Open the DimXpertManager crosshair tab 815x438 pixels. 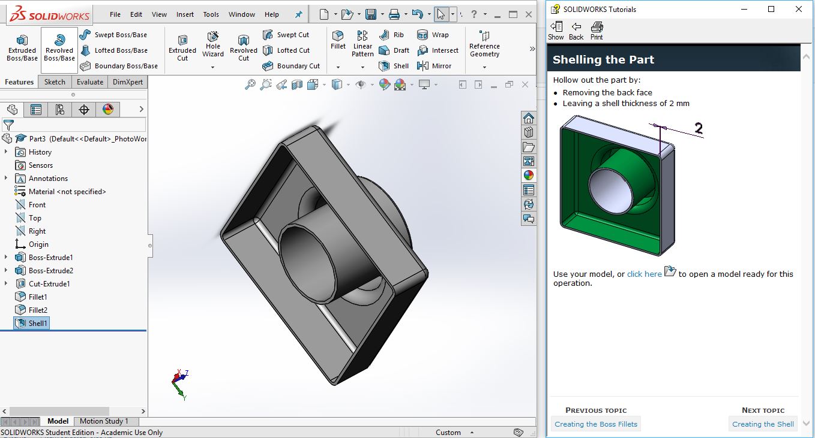(84, 109)
